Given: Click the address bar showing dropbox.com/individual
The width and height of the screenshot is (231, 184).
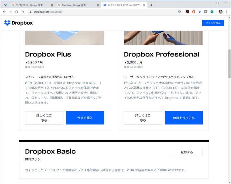Looking at the screenshot, I should pyautogui.click(x=101, y=12).
